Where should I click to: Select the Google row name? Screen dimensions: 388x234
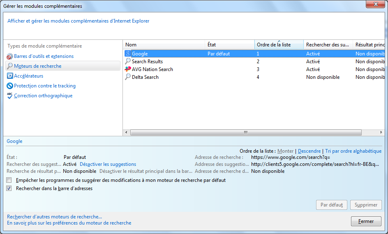(140, 54)
